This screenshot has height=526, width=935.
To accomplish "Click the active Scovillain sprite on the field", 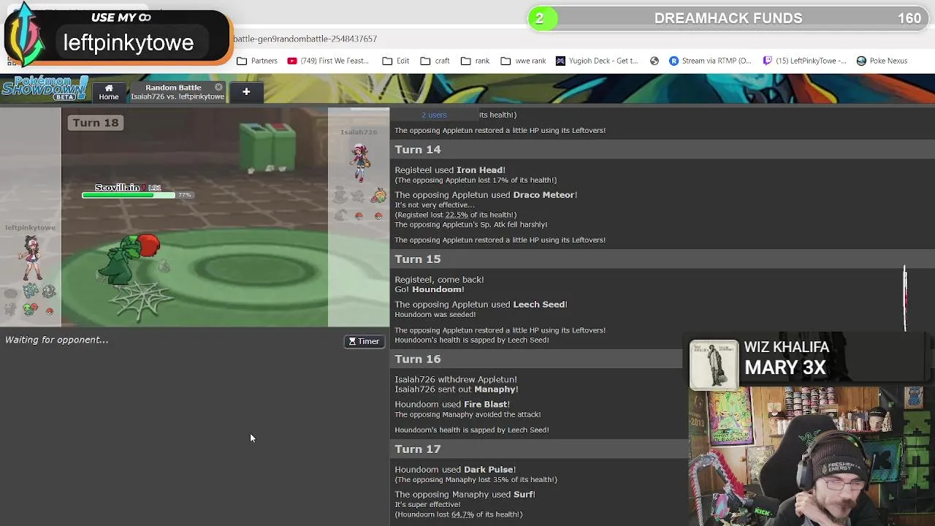I will [129, 259].
